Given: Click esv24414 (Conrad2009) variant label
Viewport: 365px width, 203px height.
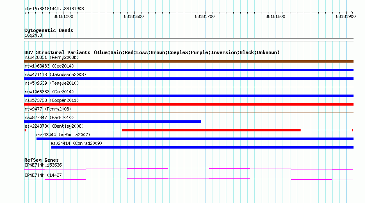Looking at the screenshot, I should (76, 143).
